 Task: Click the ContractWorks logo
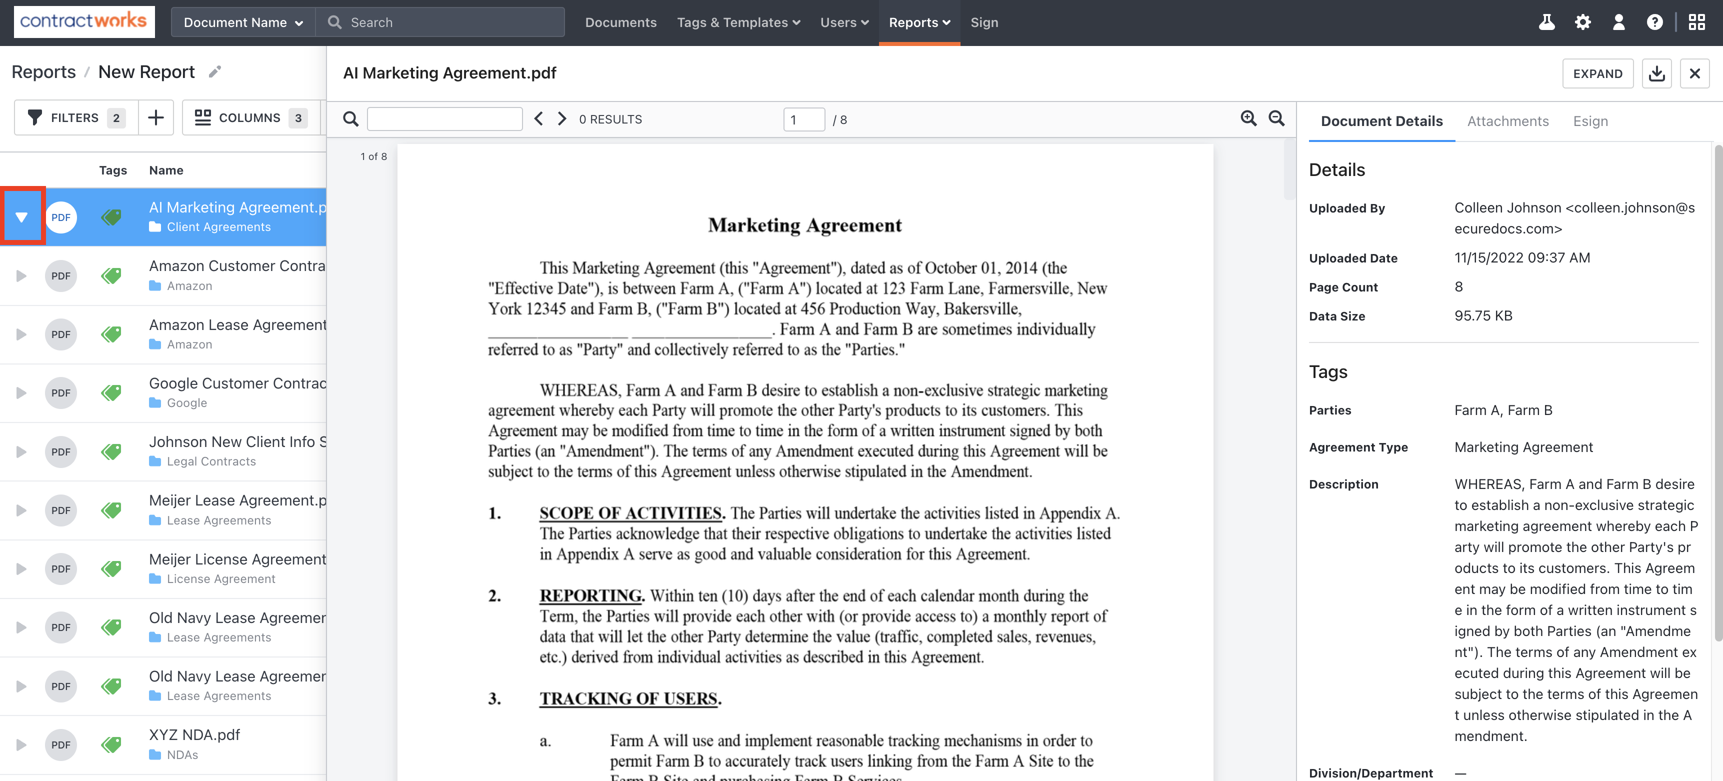(x=83, y=21)
